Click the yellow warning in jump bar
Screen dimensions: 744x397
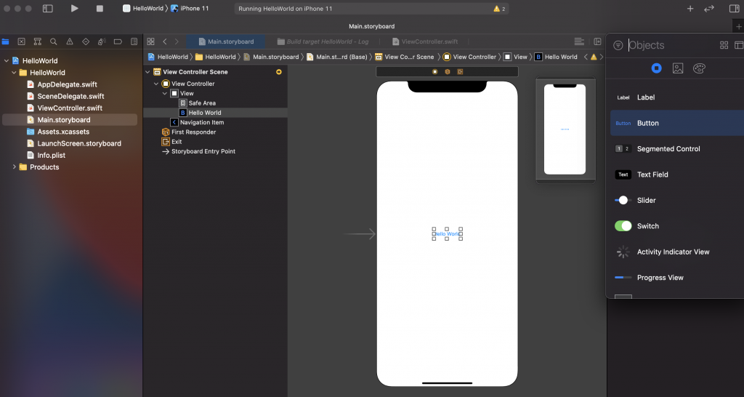(594, 57)
